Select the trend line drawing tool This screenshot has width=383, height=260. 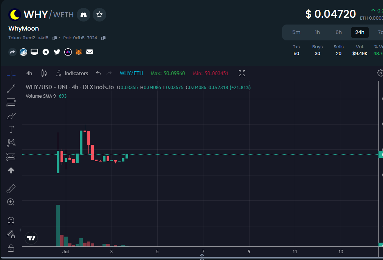pos(11,89)
